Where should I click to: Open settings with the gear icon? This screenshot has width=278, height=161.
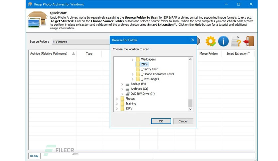[210, 41]
